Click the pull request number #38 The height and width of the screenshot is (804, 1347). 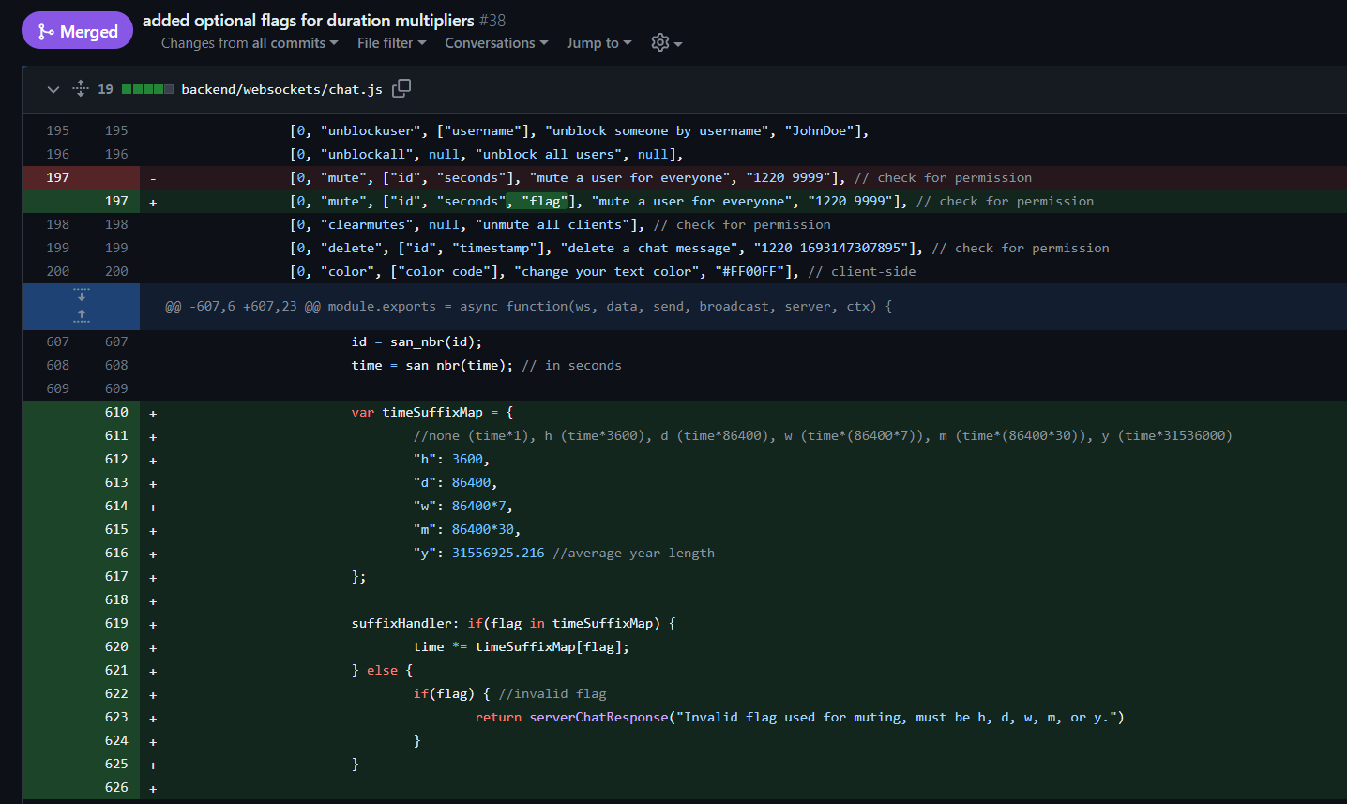click(x=492, y=21)
